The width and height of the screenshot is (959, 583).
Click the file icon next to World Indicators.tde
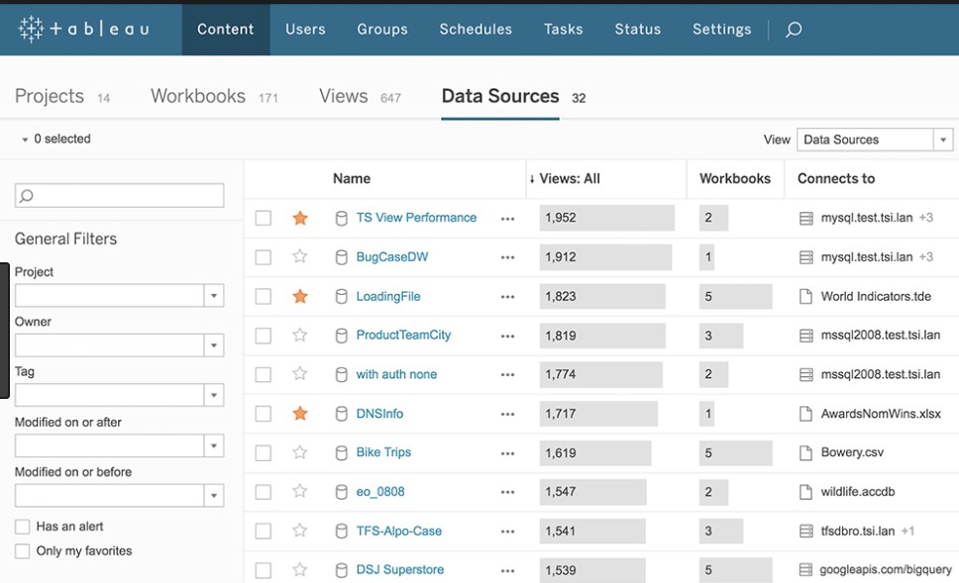(805, 295)
